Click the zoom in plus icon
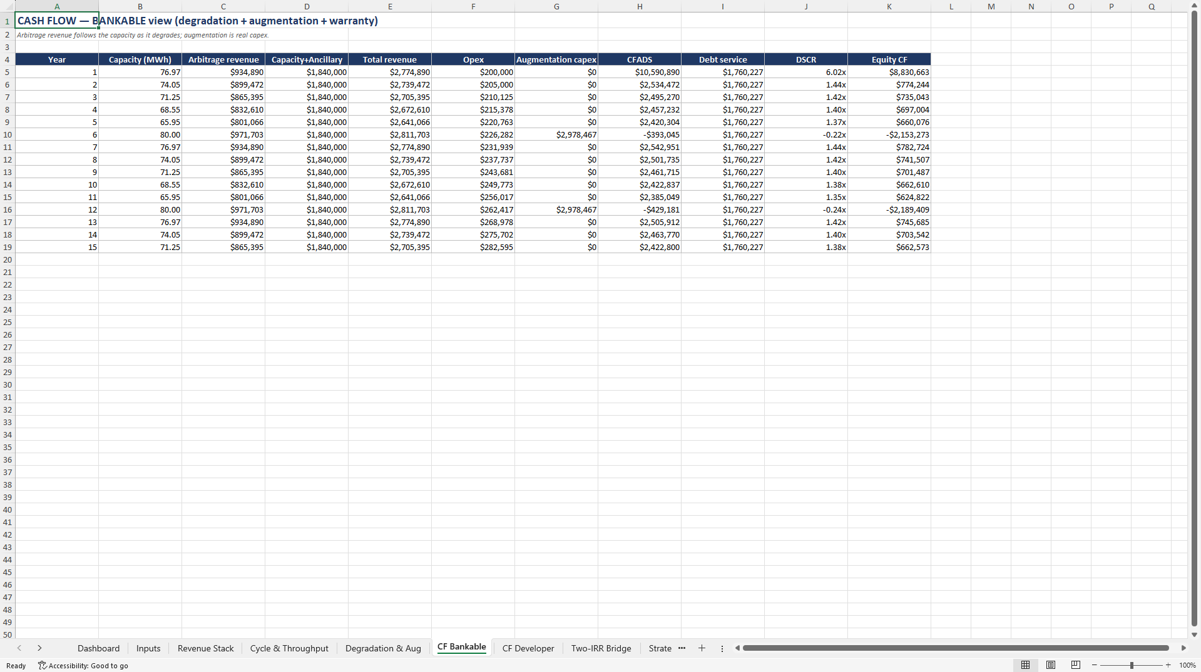The image size is (1201, 672). coord(1168,665)
